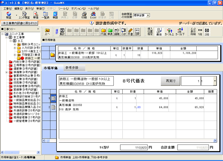Open the unit dropdown next to quantity
223x161 pixels.
(x=215, y=81)
